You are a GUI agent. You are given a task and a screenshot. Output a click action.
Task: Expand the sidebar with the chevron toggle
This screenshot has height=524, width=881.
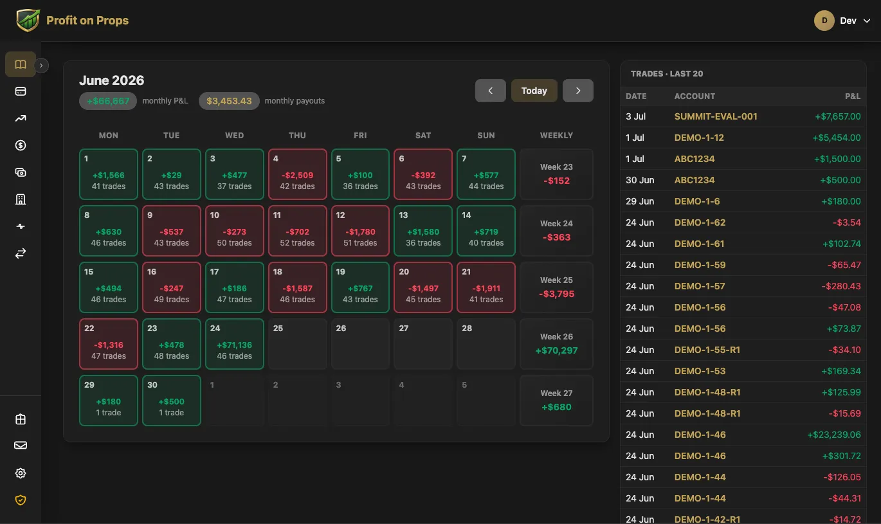click(41, 65)
